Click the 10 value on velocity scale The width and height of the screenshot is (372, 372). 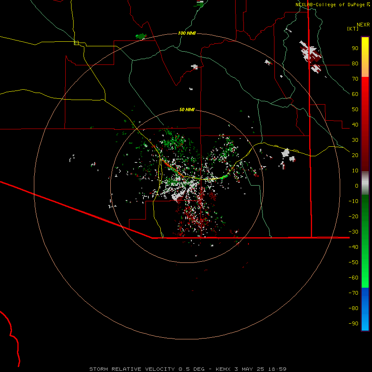click(x=355, y=171)
